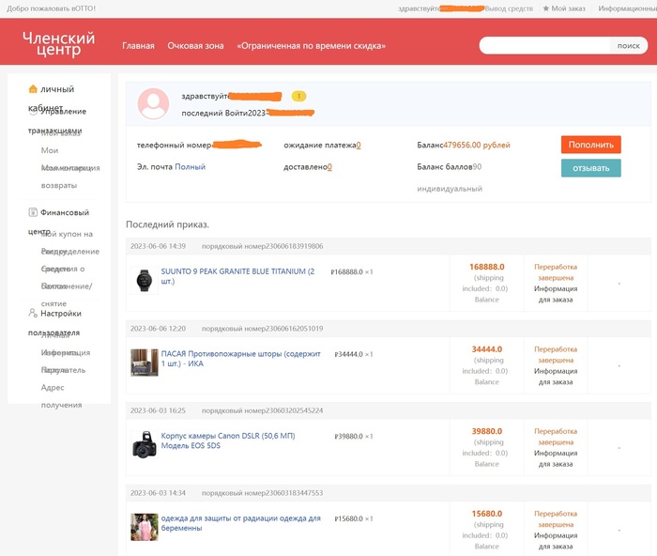Click the user avatar picture
This screenshot has height=556, width=657.
point(153,103)
